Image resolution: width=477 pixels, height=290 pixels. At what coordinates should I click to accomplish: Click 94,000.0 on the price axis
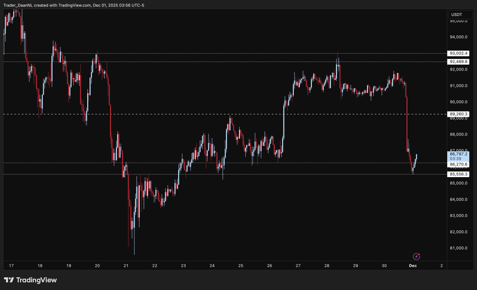point(458,37)
